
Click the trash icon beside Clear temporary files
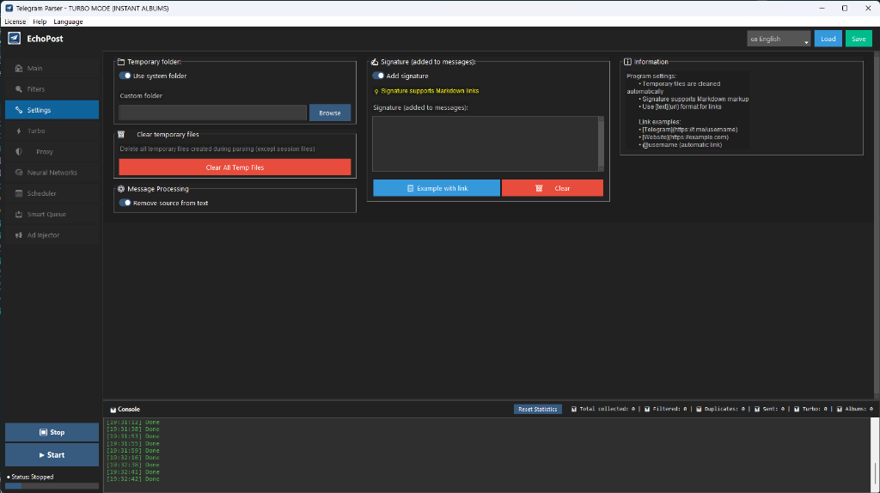pyautogui.click(x=120, y=135)
